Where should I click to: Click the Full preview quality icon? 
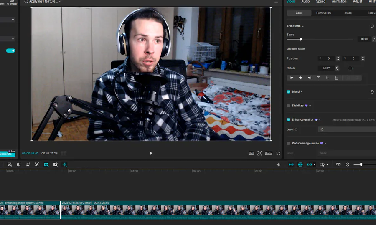pyautogui.click(x=252, y=153)
